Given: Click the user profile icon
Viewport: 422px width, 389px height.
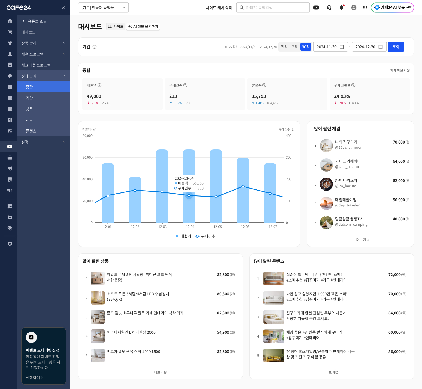Looking at the screenshot, I should click(x=354, y=8).
